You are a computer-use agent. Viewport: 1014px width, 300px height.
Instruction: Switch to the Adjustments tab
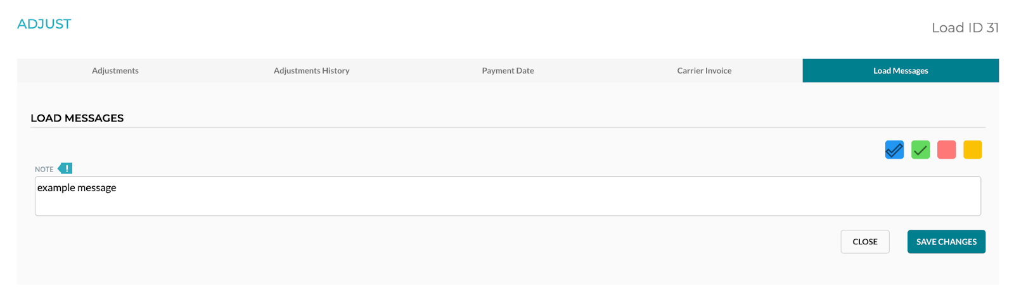(x=115, y=71)
